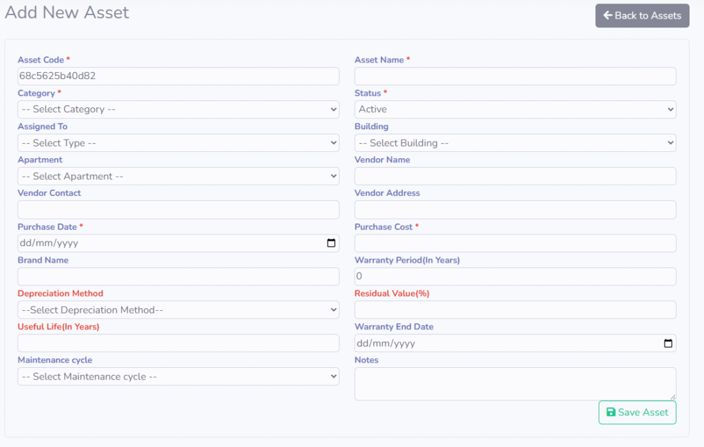The image size is (704, 447).
Task: Expand the Select Apartment dropdown
Action: (178, 176)
